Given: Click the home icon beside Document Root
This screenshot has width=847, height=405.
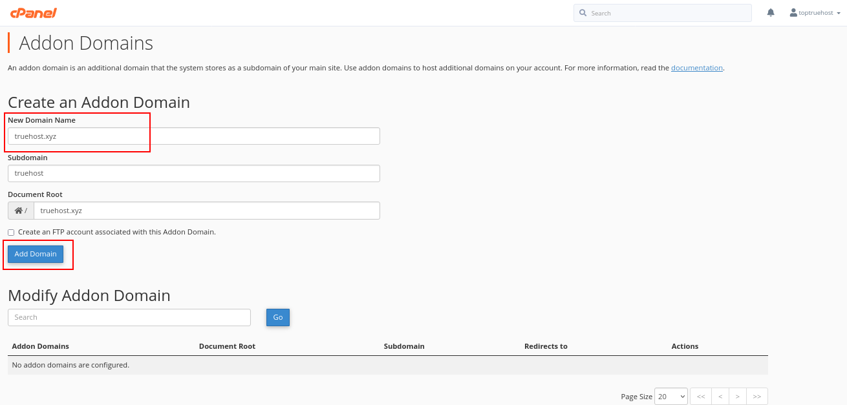Looking at the screenshot, I should pyautogui.click(x=19, y=210).
